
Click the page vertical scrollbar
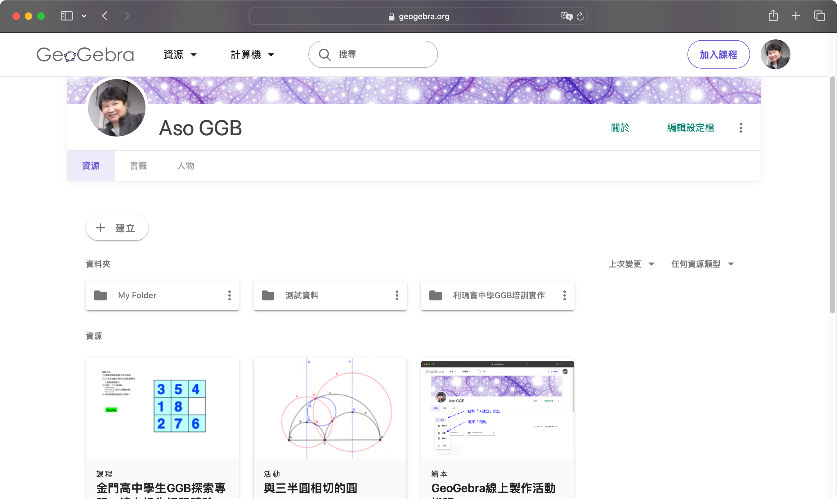click(832, 195)
